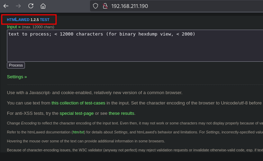263x161 pixels.
Task: Click the TEST word in the header
Action: coord(45,20)
